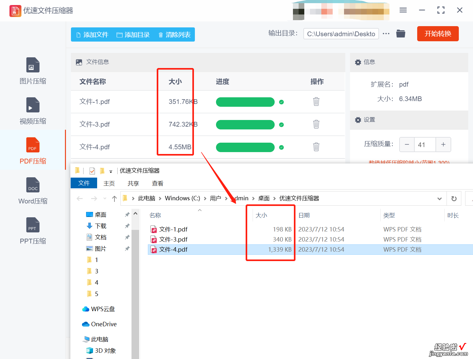This screenshot has width=473, height=359.
Task: Open 图片 in Explorer quick access
Action: coord(101,248)
